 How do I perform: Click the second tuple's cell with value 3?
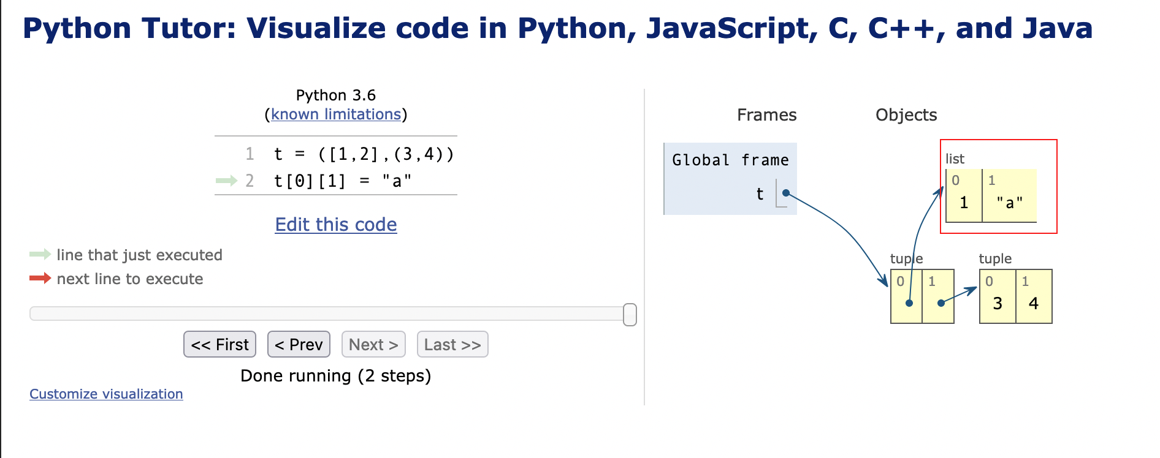point(998,296)
